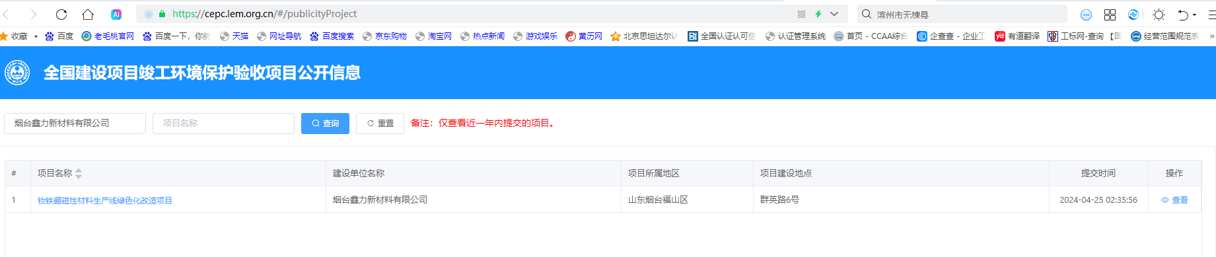The height and width of the screenshot is (257, 1216).
Task: Open the 首页 - CCAA综合 bookmark
Action: [871, 36]
